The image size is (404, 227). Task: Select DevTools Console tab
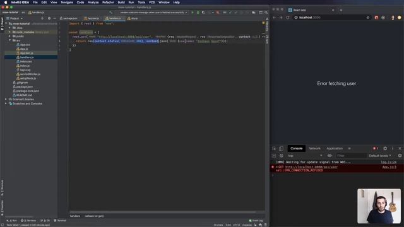pyautogui.click(x=296, y=149)
